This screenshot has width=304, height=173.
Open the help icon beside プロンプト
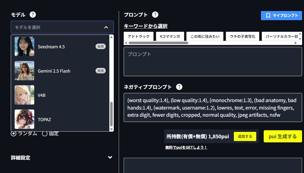(155, 15)
